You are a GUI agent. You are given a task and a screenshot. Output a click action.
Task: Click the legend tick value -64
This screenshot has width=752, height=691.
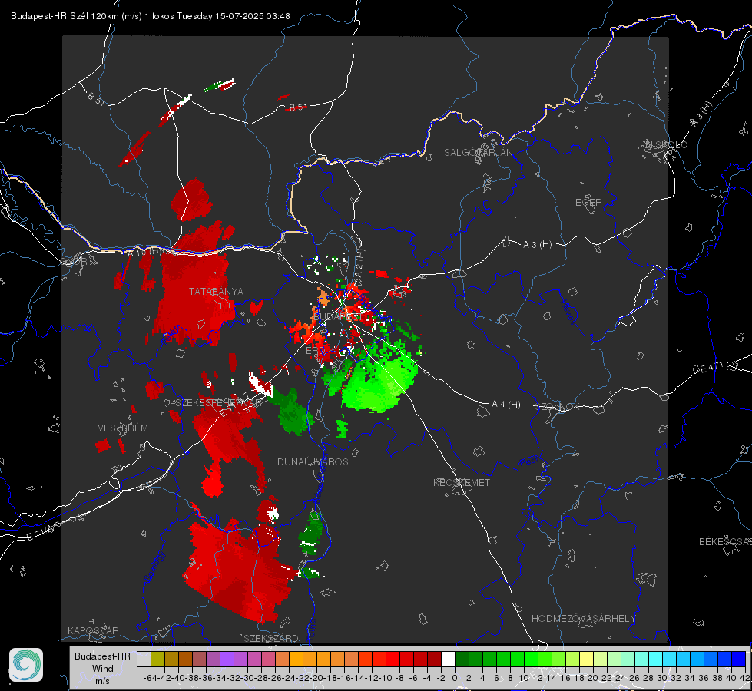150,678
